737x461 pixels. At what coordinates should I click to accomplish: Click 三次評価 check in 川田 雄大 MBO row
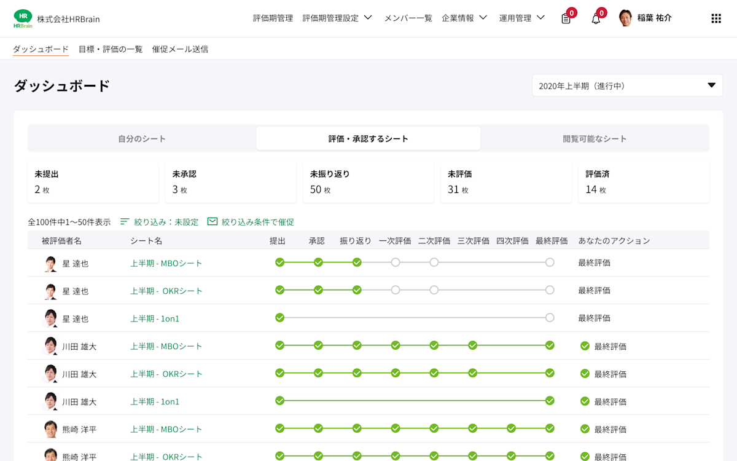tap(473, 345)
